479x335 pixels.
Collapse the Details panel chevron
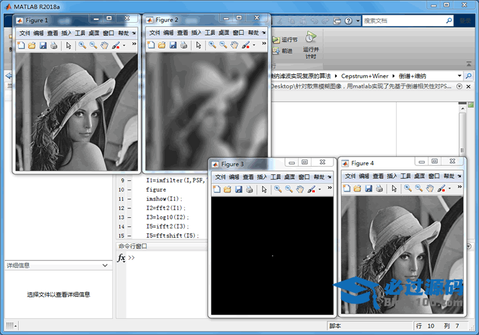[x=105, y=265]
